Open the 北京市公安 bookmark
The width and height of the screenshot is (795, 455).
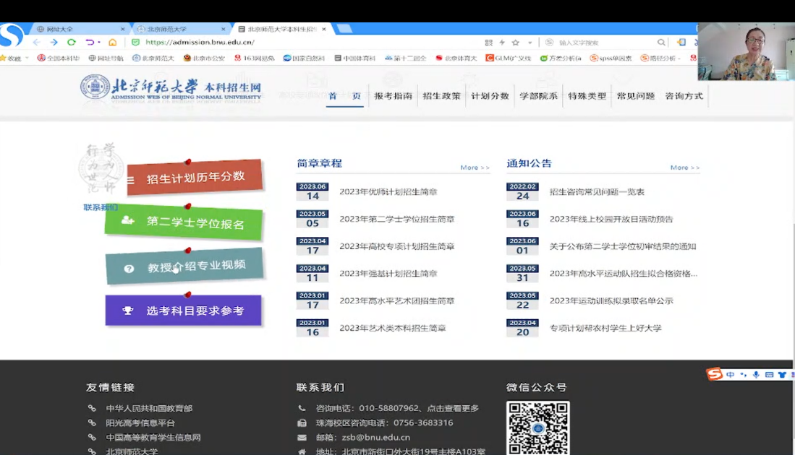coord(204,58)
